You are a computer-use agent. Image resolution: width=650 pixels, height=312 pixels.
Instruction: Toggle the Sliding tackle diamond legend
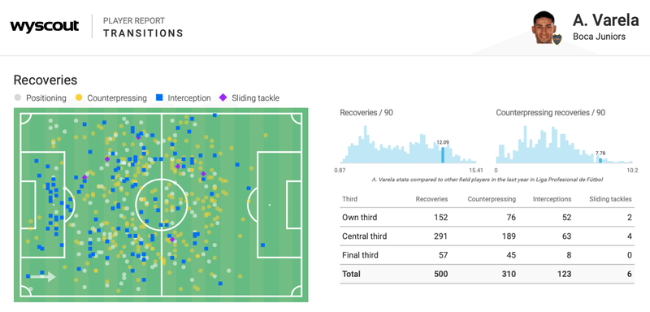point(223,98)
